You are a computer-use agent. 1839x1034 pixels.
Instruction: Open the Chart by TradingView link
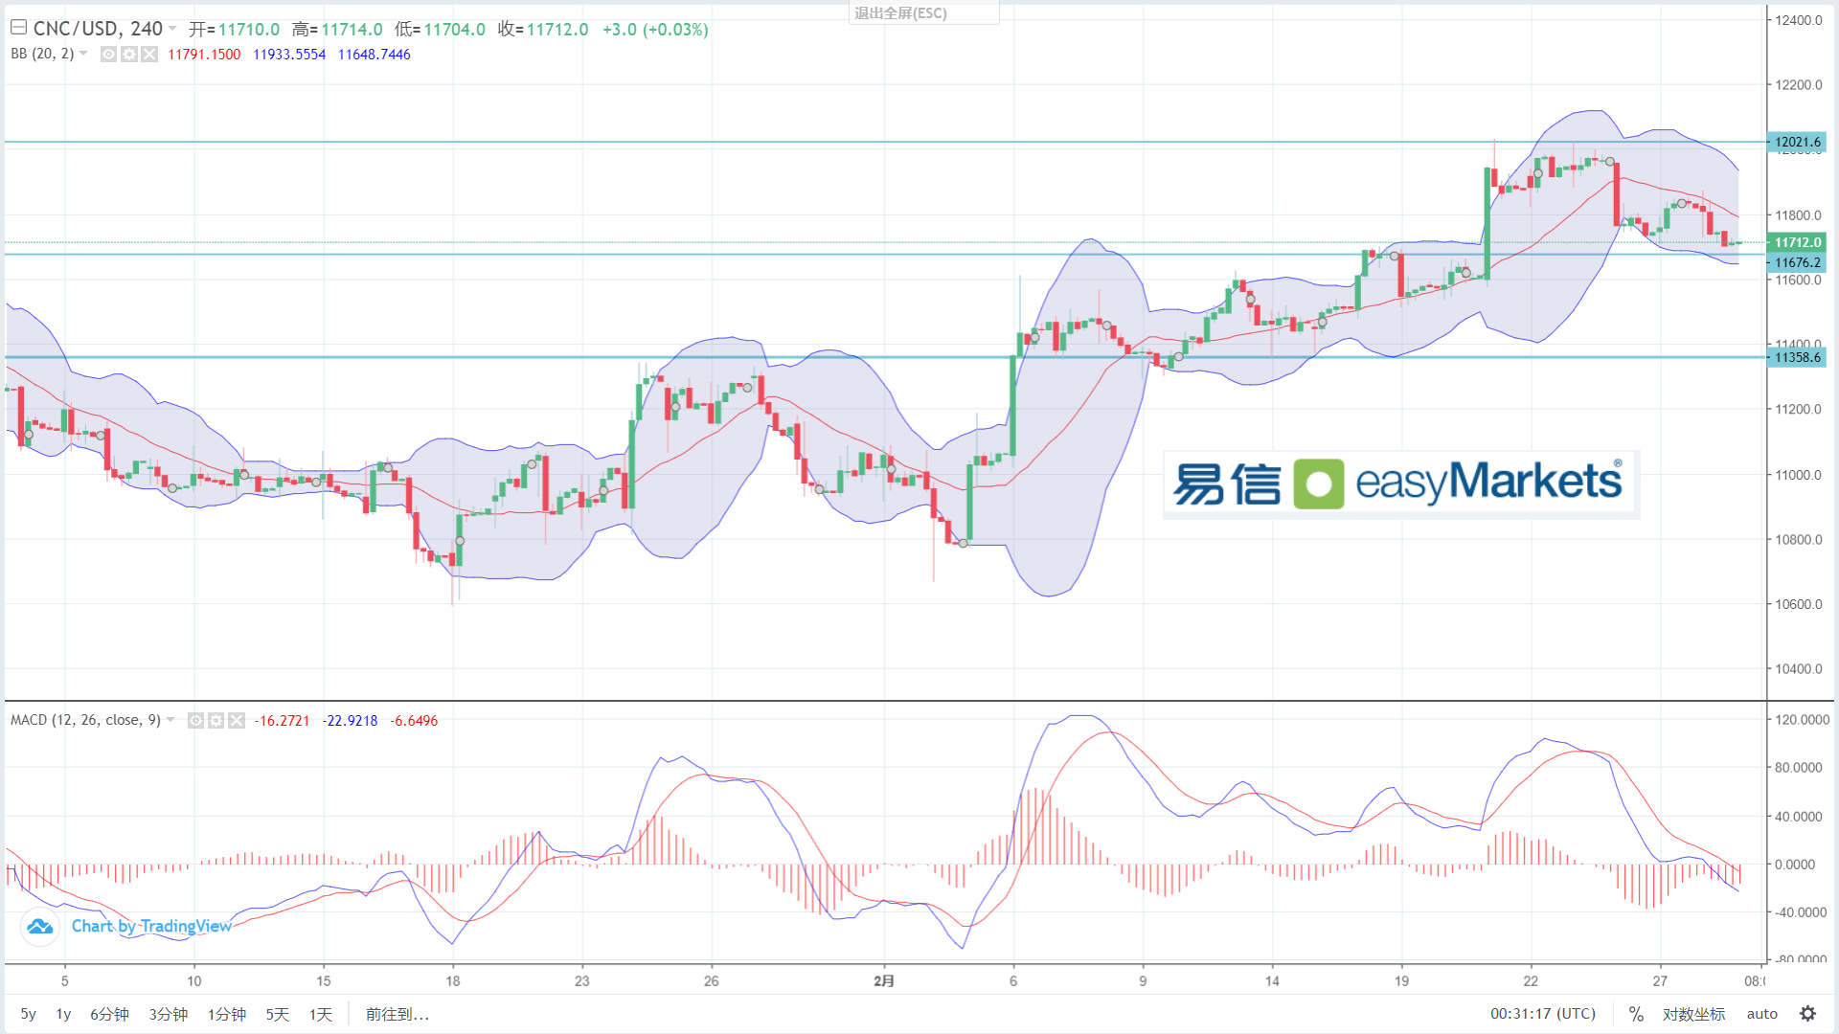pyautogui.click(x=151, y=926)
